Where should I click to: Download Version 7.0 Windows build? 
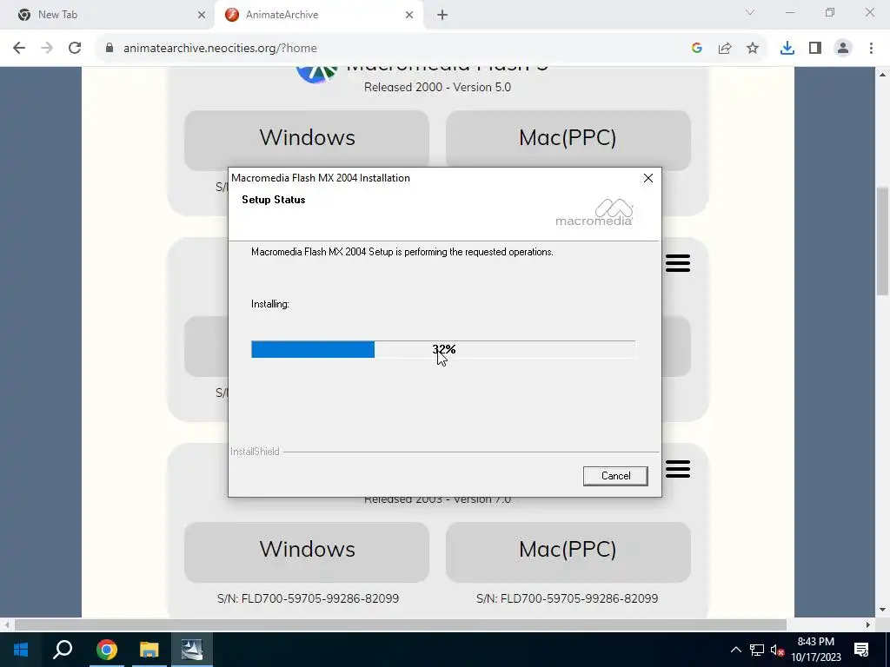tap(307, 551)
